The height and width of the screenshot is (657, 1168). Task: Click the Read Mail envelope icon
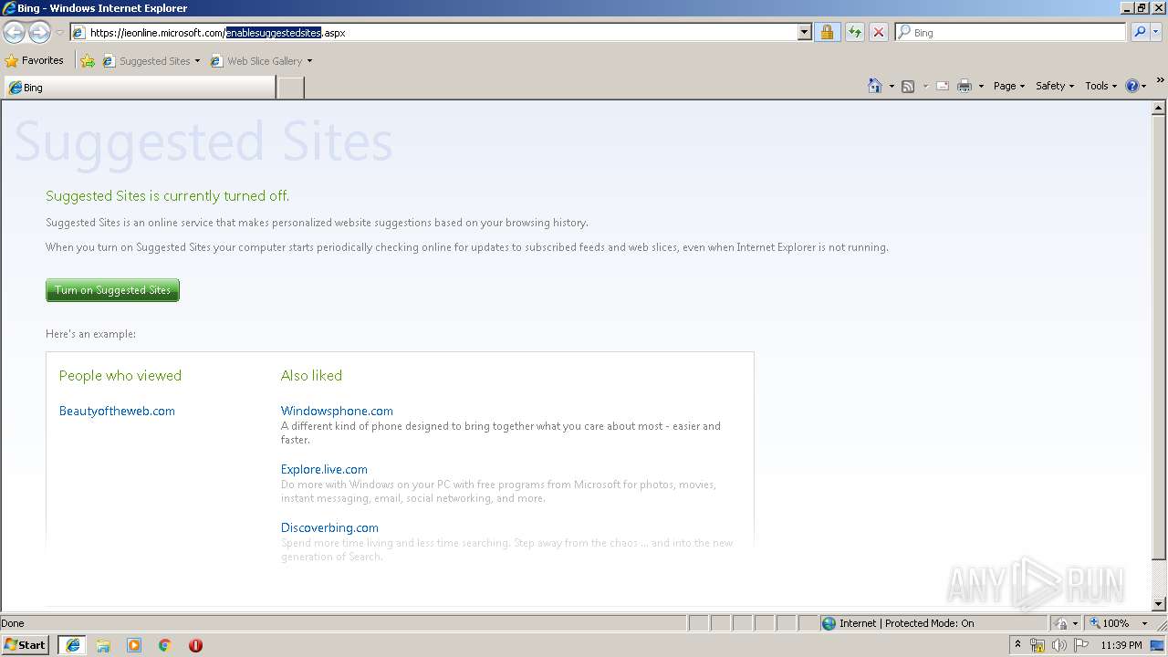(943, 86)
